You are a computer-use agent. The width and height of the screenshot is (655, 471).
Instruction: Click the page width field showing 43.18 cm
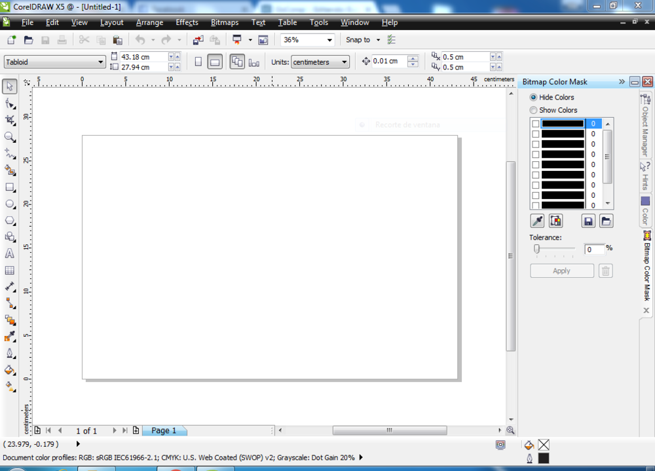pos(144,57)
